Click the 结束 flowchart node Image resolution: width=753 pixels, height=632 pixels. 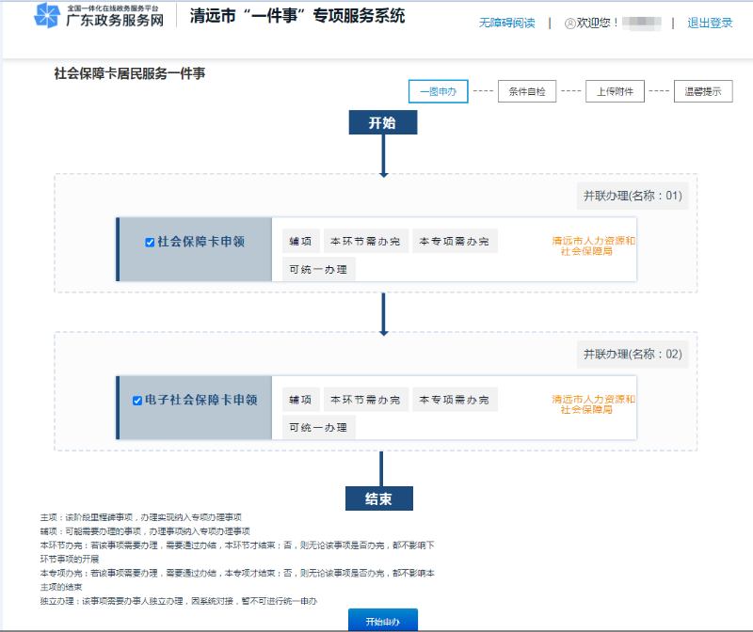coord(382,498)
